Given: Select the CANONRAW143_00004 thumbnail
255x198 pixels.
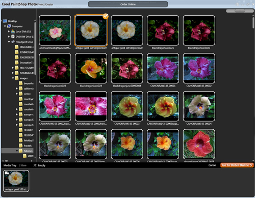Looking at the screenshot, I should coord(199,106).
